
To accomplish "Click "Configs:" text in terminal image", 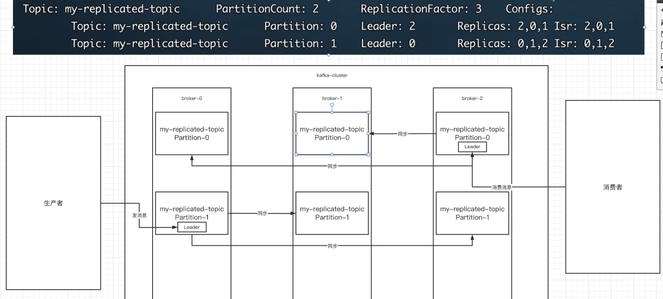I will click(530, 9).
